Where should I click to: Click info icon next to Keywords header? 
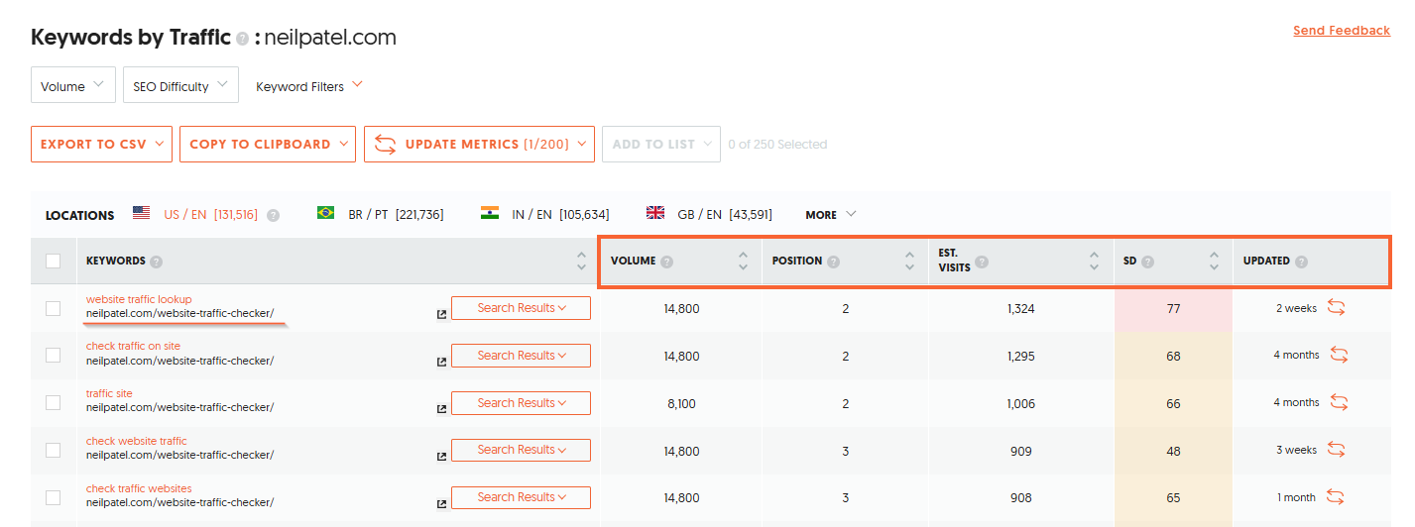click(x=157, y=262)
